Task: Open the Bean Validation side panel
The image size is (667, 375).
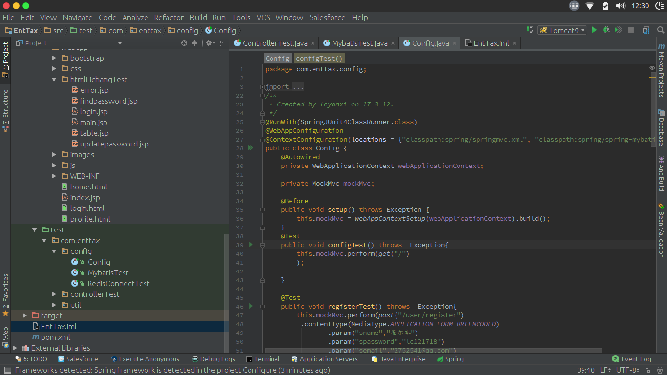Action: pyautogui.click(x=661, y=230)
